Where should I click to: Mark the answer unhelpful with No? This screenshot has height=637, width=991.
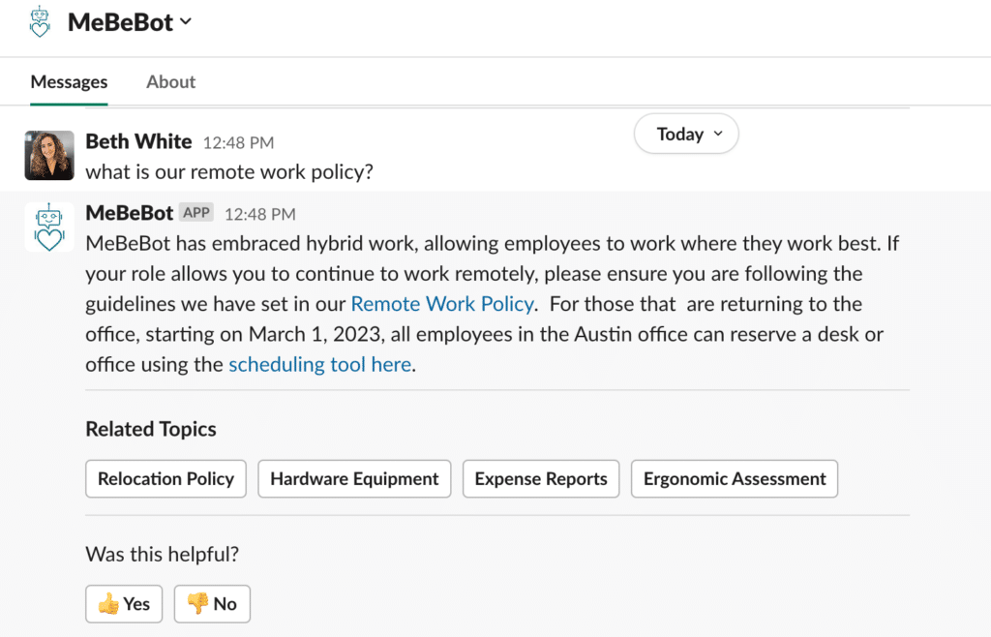tap(212, 604)
